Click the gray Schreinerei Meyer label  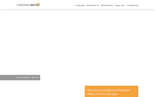click(x=20, y=78)
